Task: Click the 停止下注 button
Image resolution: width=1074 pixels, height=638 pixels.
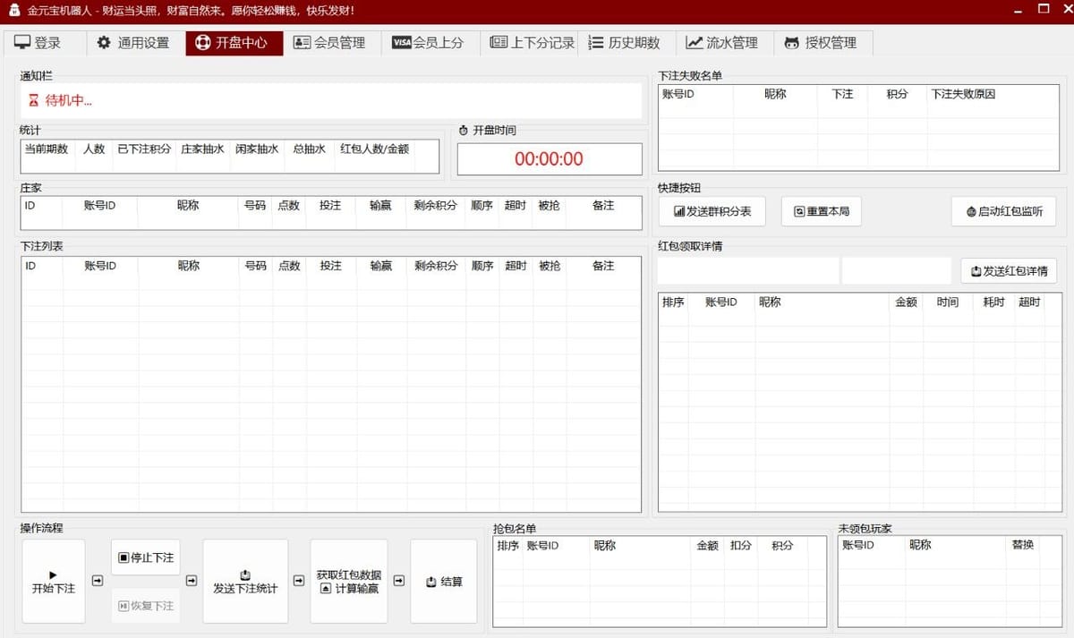Action: click(x=146, y=557)
